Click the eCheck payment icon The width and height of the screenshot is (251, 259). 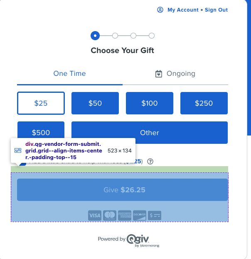(x=155, y=215)
